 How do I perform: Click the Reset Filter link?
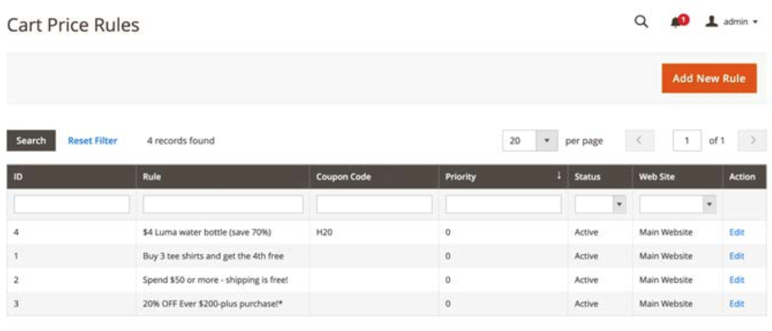click(92, 141)
